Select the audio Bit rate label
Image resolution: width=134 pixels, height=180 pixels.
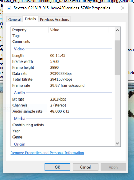tap(18, 99)
